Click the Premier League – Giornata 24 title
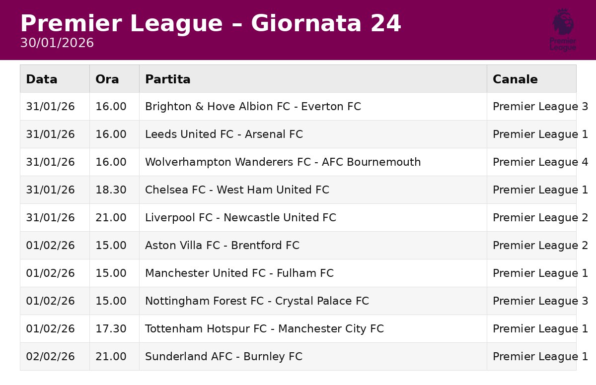The height and width of the screenshot is (385, 596). (211, 23)
